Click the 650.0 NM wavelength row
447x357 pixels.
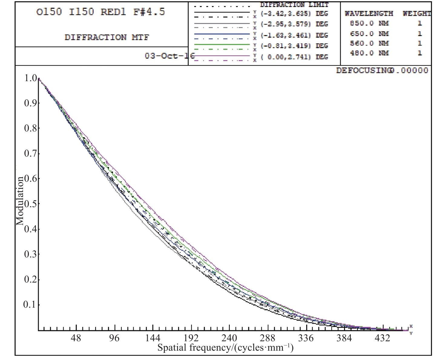click(x=369, y=34)
